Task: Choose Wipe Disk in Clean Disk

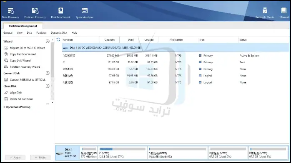Action: [15, 92]
